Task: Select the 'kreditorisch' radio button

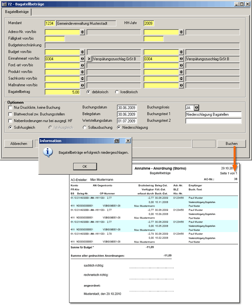Action: click(x=117, y=92)
